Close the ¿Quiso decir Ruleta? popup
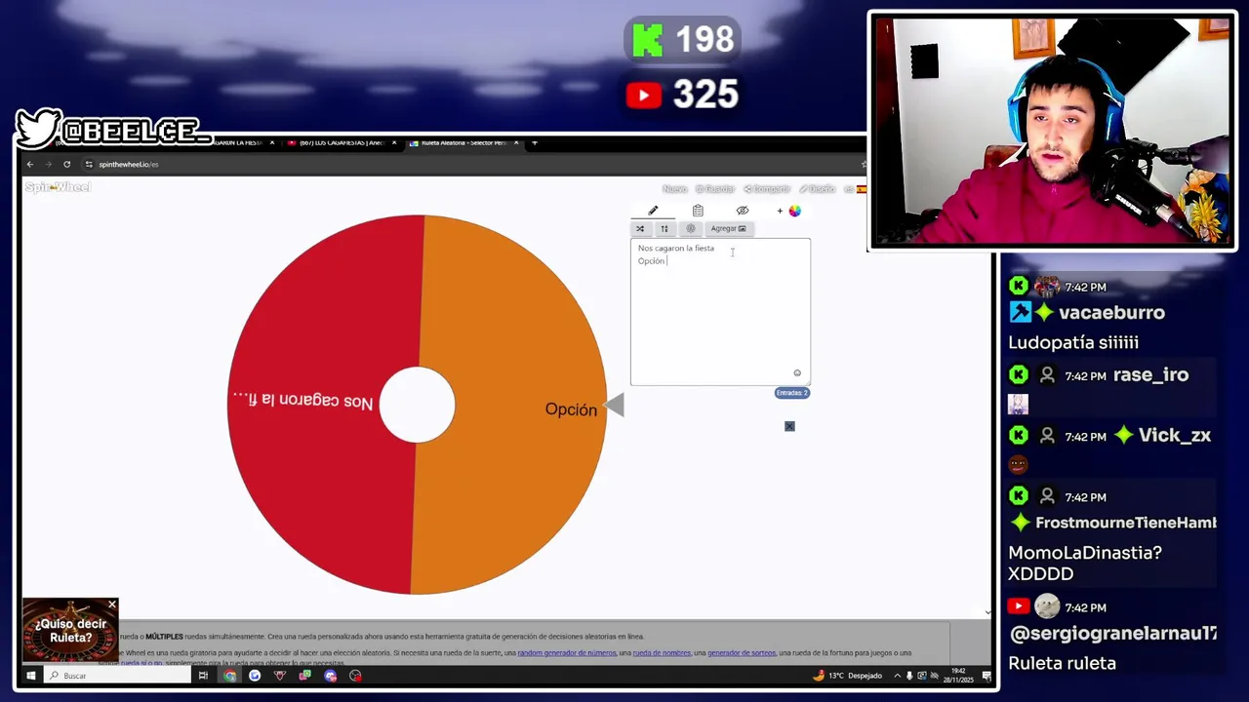The height and width of the screenshot is (702, 1249). 112,605
